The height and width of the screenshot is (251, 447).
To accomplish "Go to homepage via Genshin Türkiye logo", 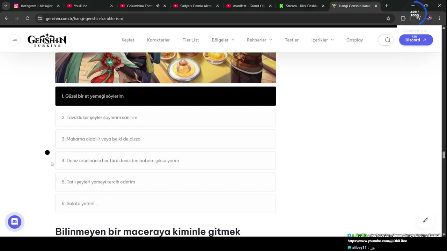I will point(47,40).
